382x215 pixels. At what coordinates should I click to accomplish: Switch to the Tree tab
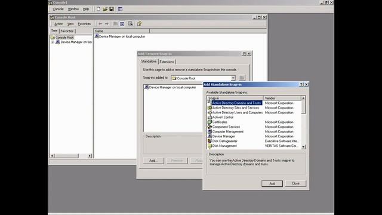tap(54, 30)
